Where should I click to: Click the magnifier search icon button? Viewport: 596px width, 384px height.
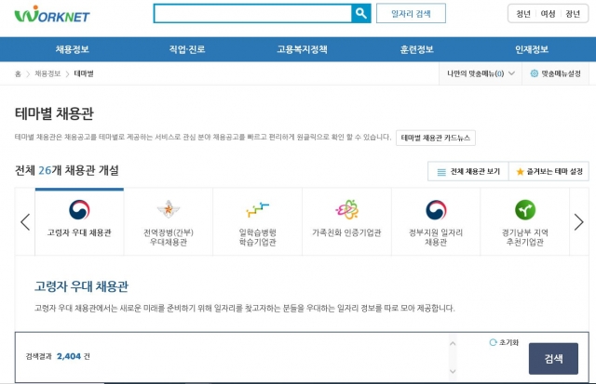(361, 14)
